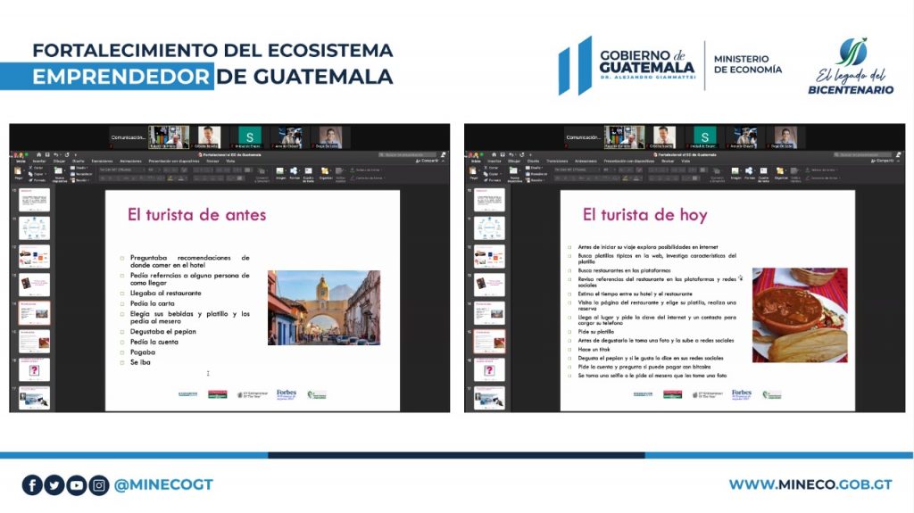Image resolution: width=914 pixels, height=513 pixels.
Task: Click the YouTube icon in the footer
Action: (77, 484)
